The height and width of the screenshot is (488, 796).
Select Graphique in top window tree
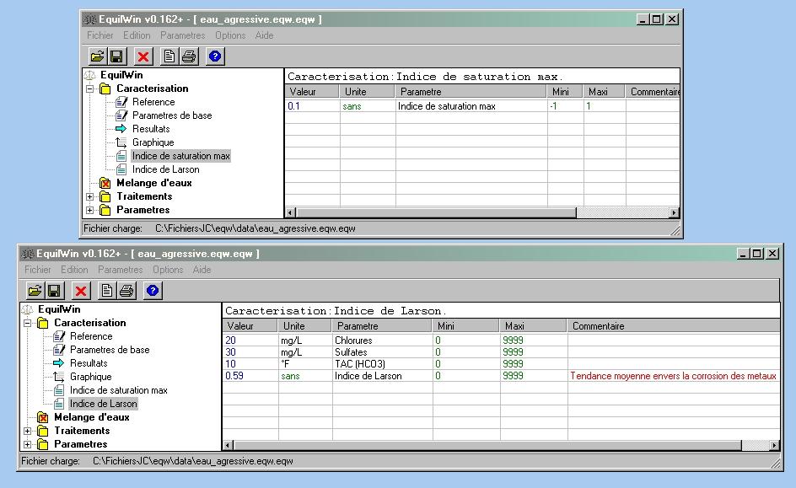(x=153, y=142)
